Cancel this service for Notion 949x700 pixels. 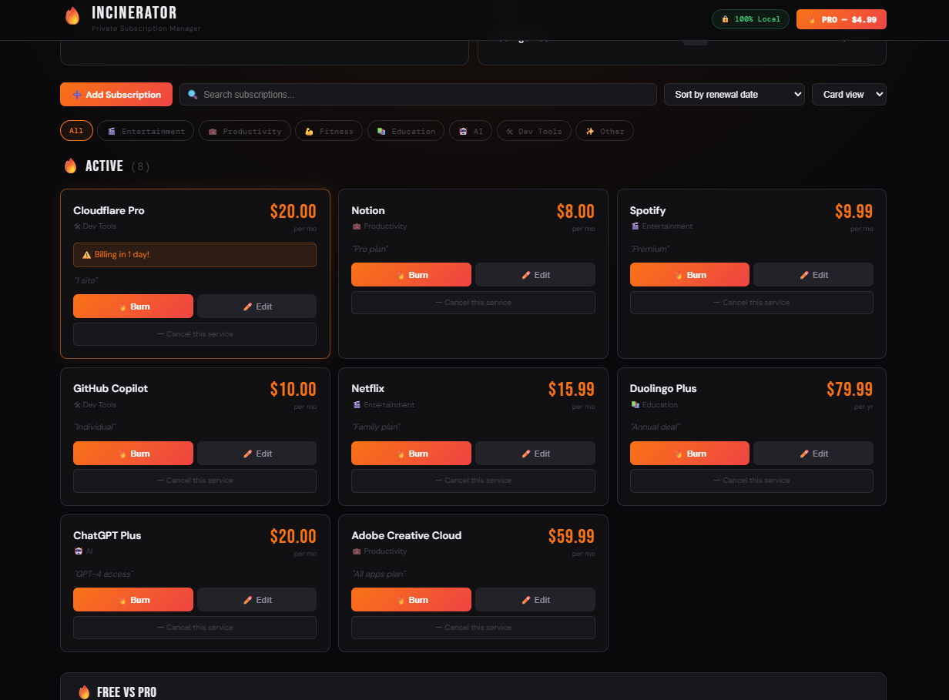point(473,303)
